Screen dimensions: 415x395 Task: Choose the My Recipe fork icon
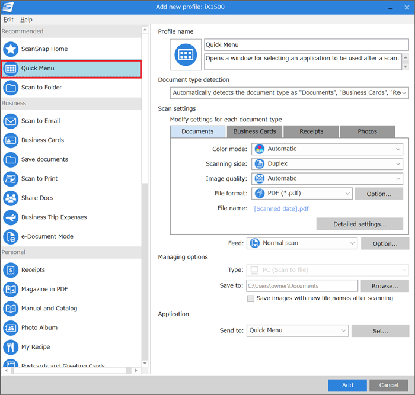tap(11, 347)
